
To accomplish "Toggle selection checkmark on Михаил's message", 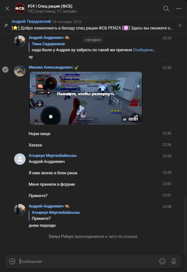I will [5, 70].
